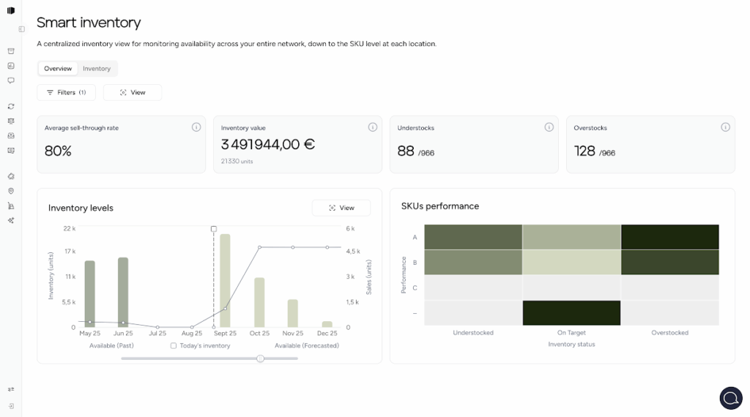Open the chat support bubble icon
The image size is (750, 417).
pos(730,397)
